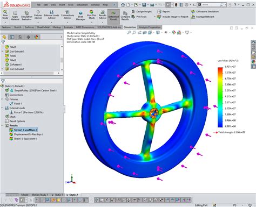Select Displacement1 result plot
Image resolution: width=256 pixels, height=207 pixels.
(x=26, y=134)
